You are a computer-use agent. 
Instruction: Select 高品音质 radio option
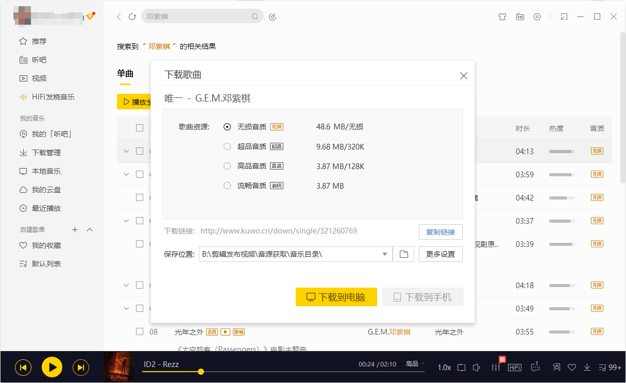(x=227, y=166)
